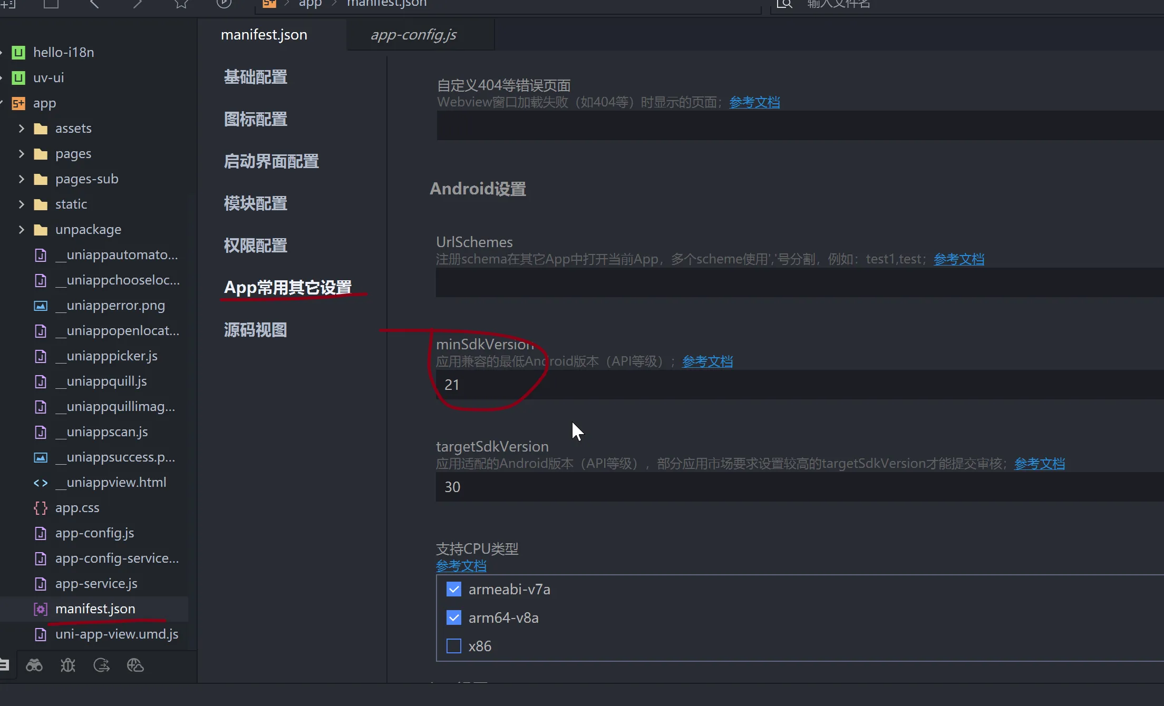Expand the unpackage folder
Viewport: 1164px width, 706px height.
(x=22, y=229)
